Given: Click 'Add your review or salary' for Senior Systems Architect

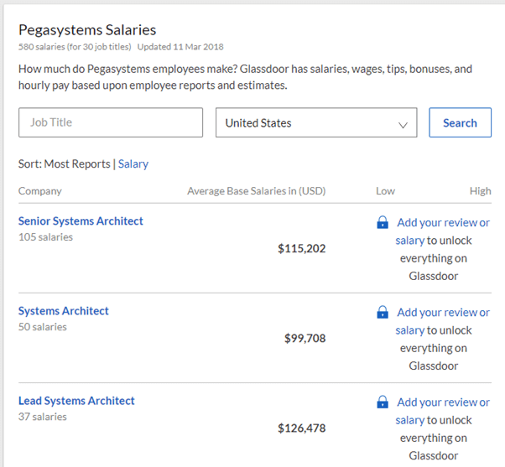Looking at the screenshot, I should (443, 231).
